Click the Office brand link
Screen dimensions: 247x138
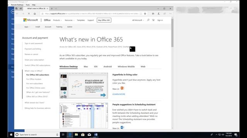click(47, 20)
